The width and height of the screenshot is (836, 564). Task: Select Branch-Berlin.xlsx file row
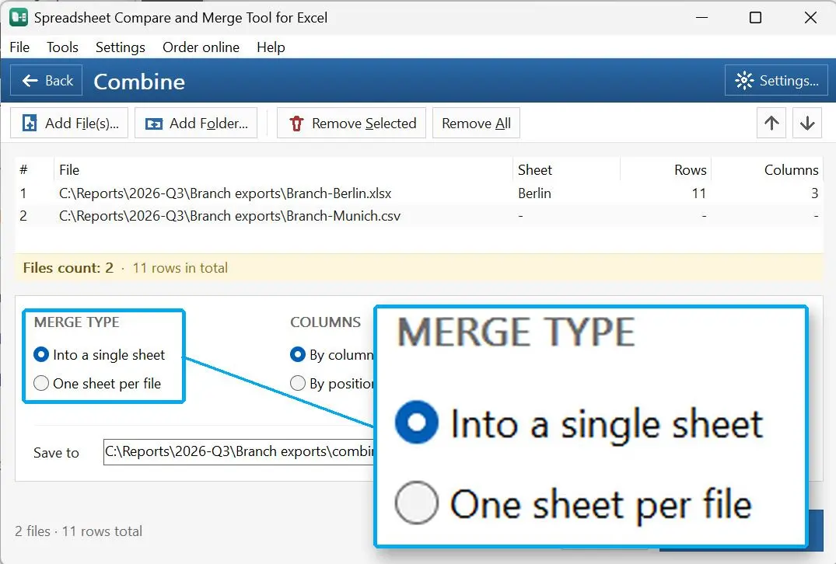coord(419,193)
